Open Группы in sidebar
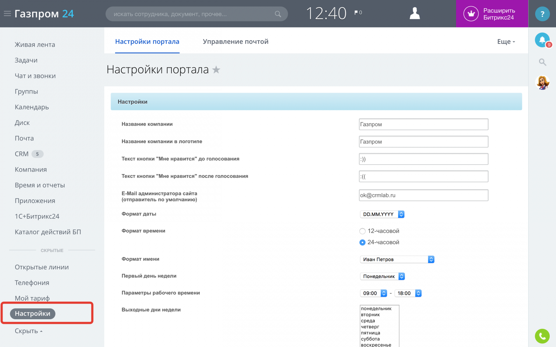556x347 pixels. click(x=26, y=92)
